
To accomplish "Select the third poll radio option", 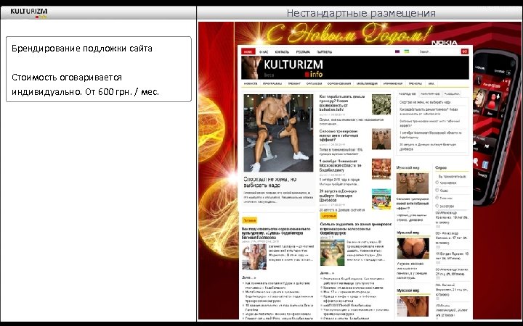I will click(437, 198).
